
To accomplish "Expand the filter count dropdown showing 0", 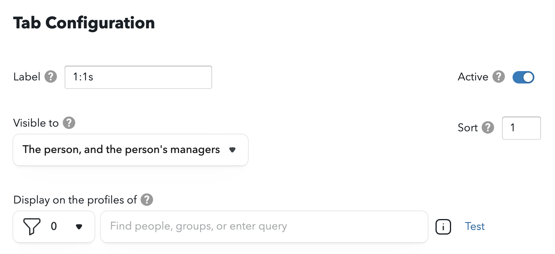I will click(x=79, y=227).
